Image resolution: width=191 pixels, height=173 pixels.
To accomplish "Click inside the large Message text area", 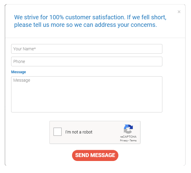I will click(87, 94).
